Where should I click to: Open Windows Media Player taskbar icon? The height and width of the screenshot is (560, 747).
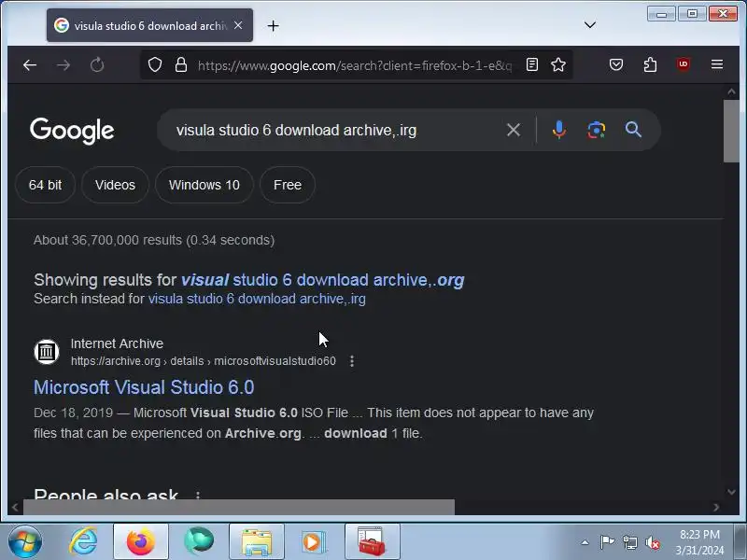[314, 542]
